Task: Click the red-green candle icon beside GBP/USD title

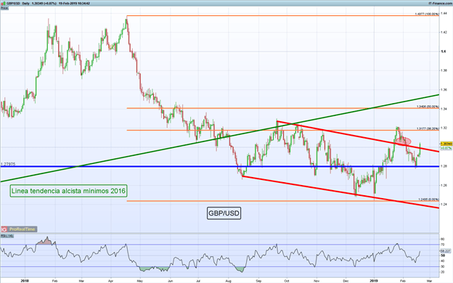Action: 3,4
